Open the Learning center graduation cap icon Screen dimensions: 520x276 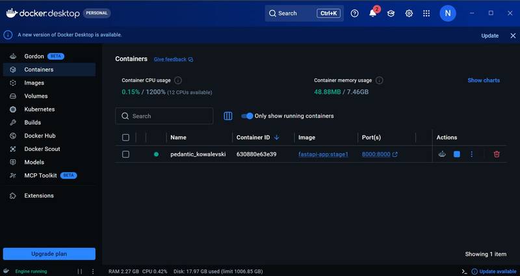point(391,13)
